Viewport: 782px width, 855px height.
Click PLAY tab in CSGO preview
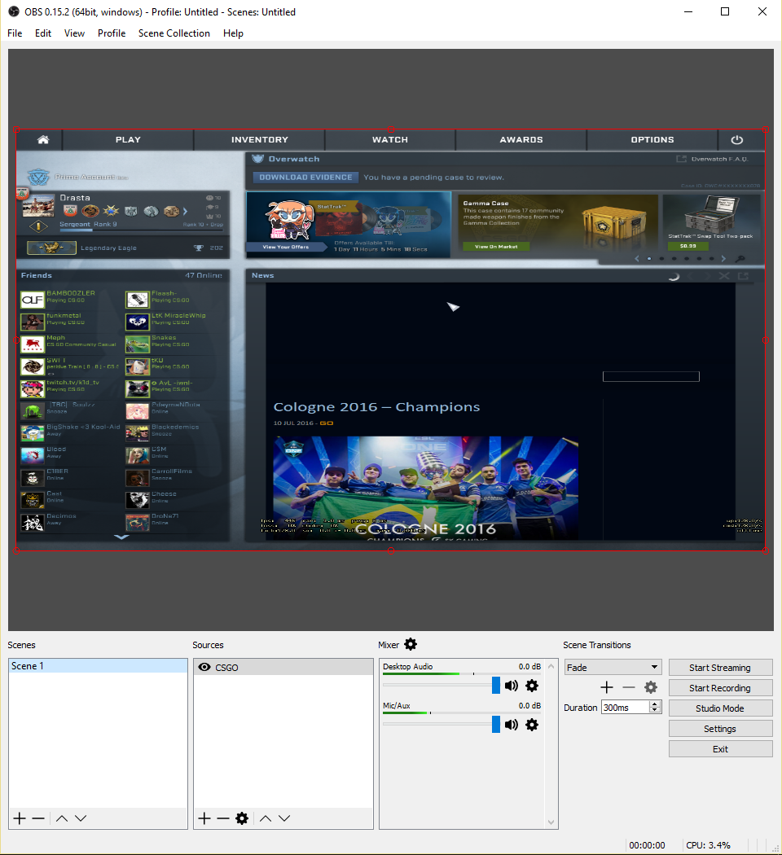click(128, 139)
